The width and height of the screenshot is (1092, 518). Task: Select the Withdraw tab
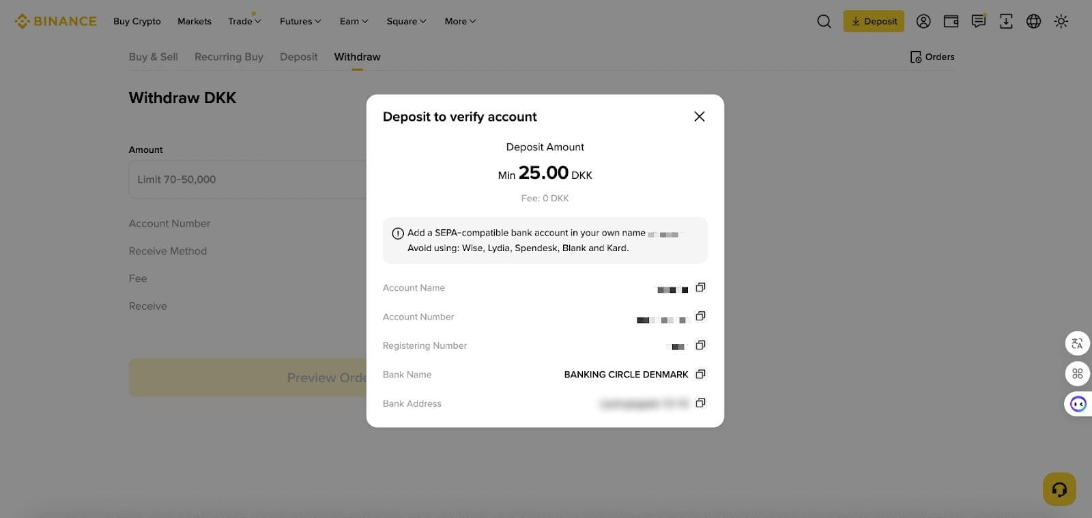coord(358,57)
